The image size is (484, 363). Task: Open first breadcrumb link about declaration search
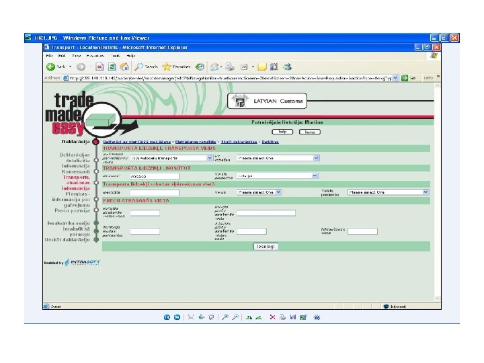tap(136, 142)
